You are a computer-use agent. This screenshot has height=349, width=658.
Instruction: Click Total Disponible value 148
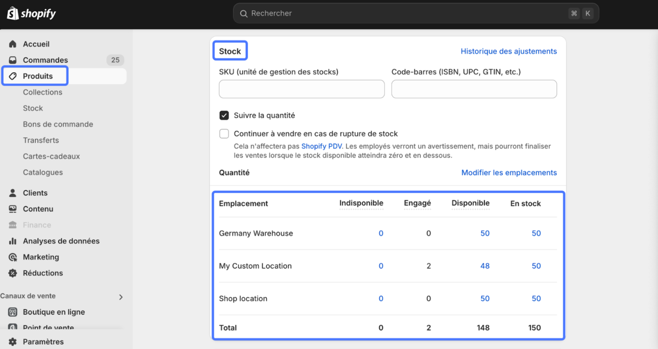pyautogui.click(x=483, y=328)
